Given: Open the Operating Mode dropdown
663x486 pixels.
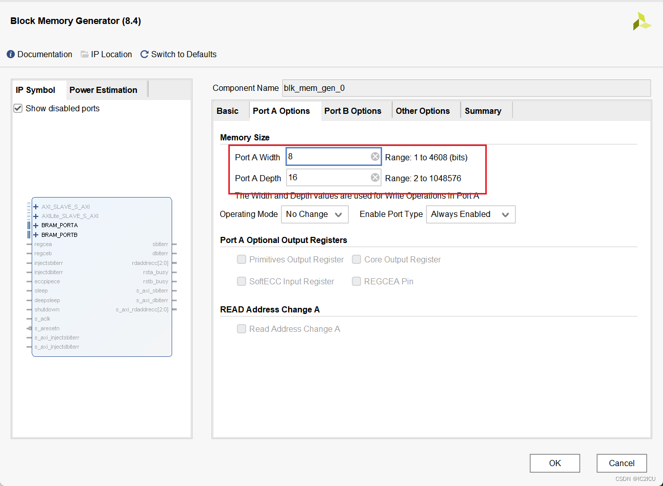Looking at the screenshot, I should pos(315,214).
